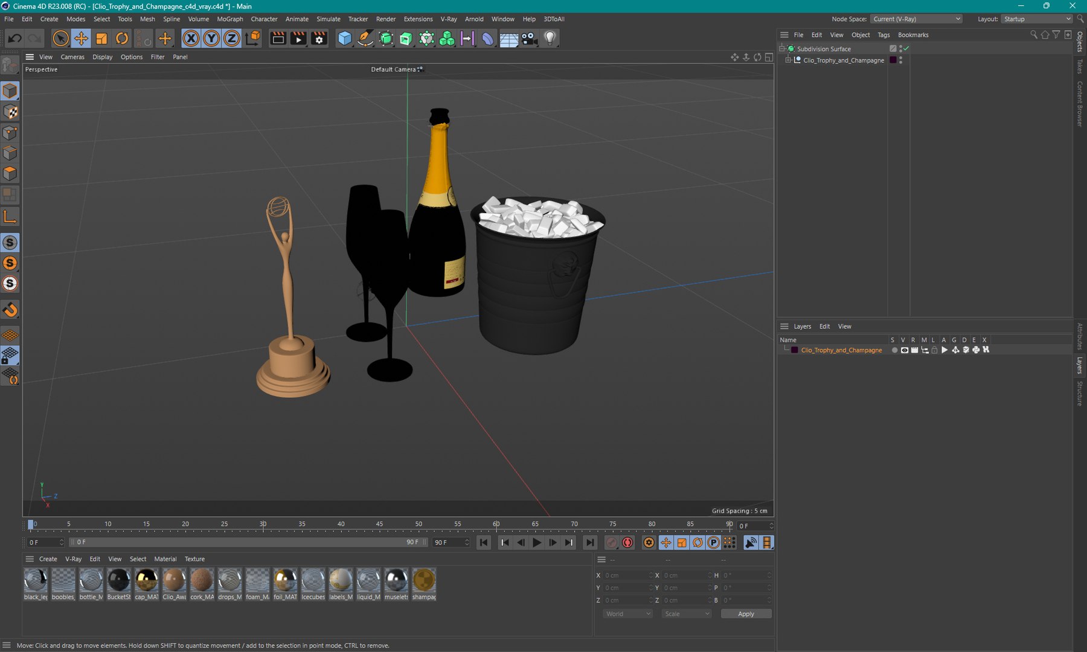This screenshot has height=652, width=1087.
Task: Activate the Move tool
Action: [x=81, y=39]
